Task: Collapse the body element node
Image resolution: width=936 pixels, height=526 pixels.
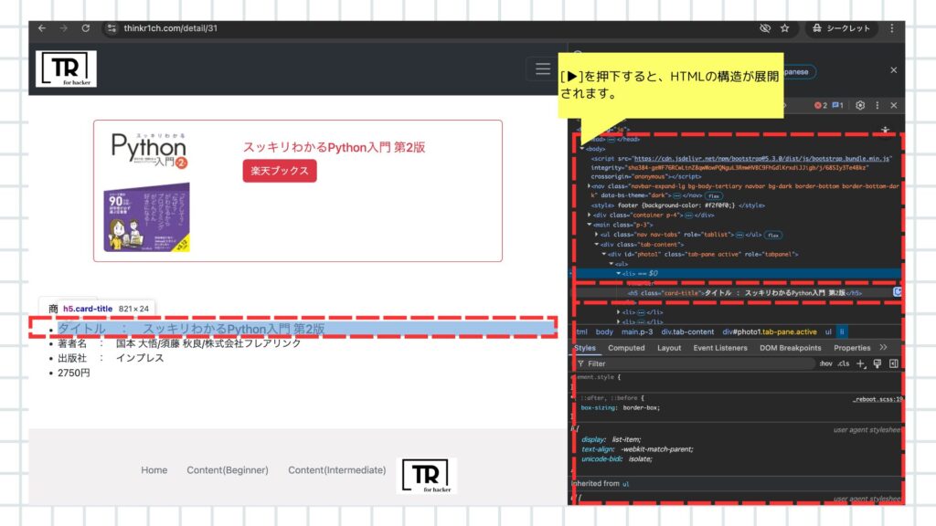Action: click(582, 149)
